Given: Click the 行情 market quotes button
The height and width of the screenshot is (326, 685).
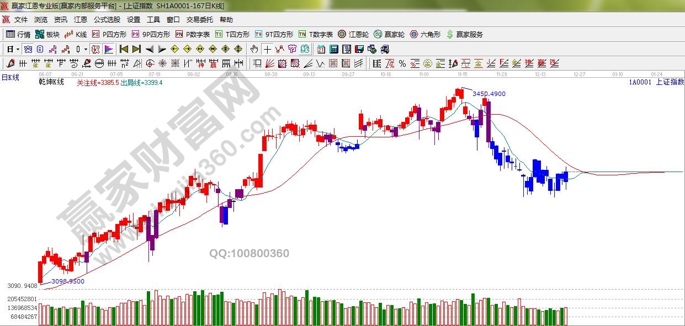Looking at the screenshot, I should [18, 34].
